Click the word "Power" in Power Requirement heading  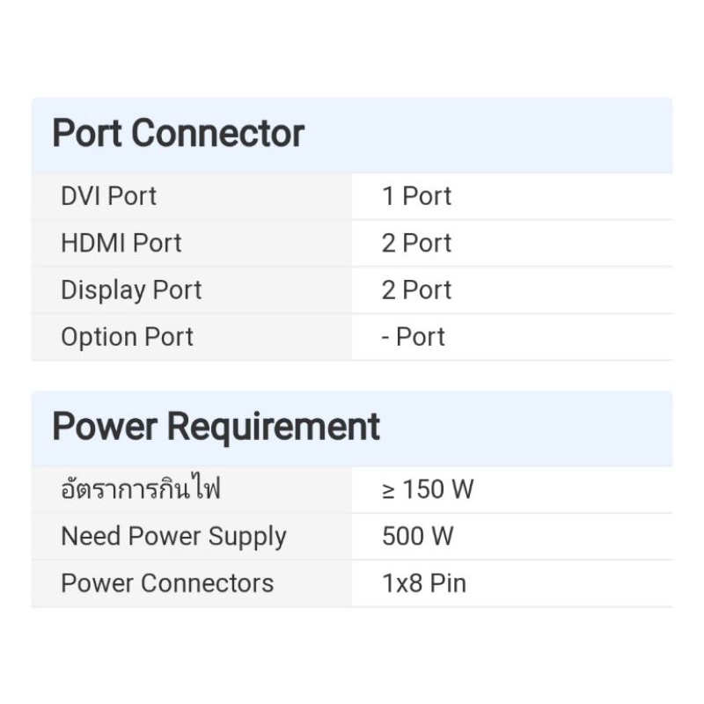(x=106, y=427)
